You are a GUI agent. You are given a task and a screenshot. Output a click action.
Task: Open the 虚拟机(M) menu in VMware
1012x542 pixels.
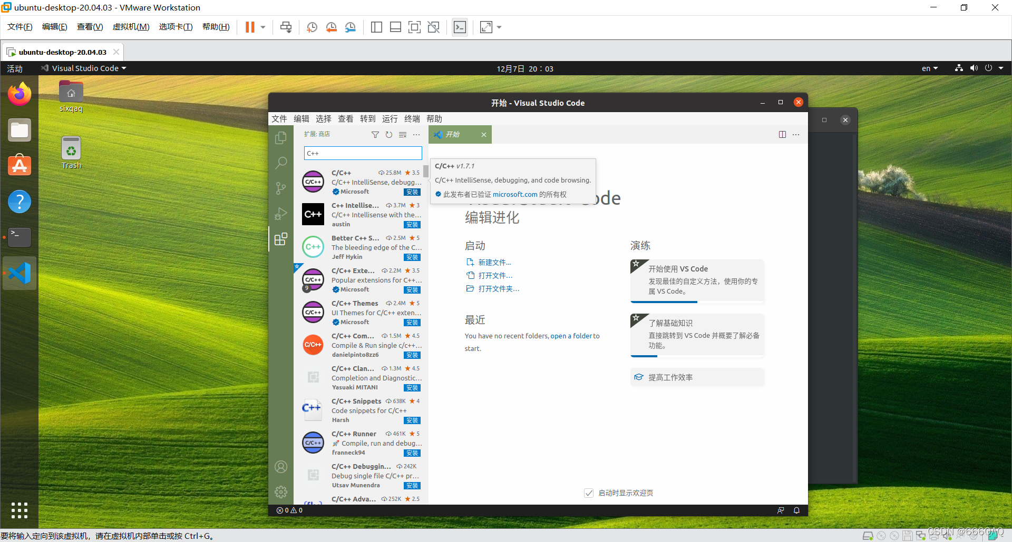click(131, 27)
